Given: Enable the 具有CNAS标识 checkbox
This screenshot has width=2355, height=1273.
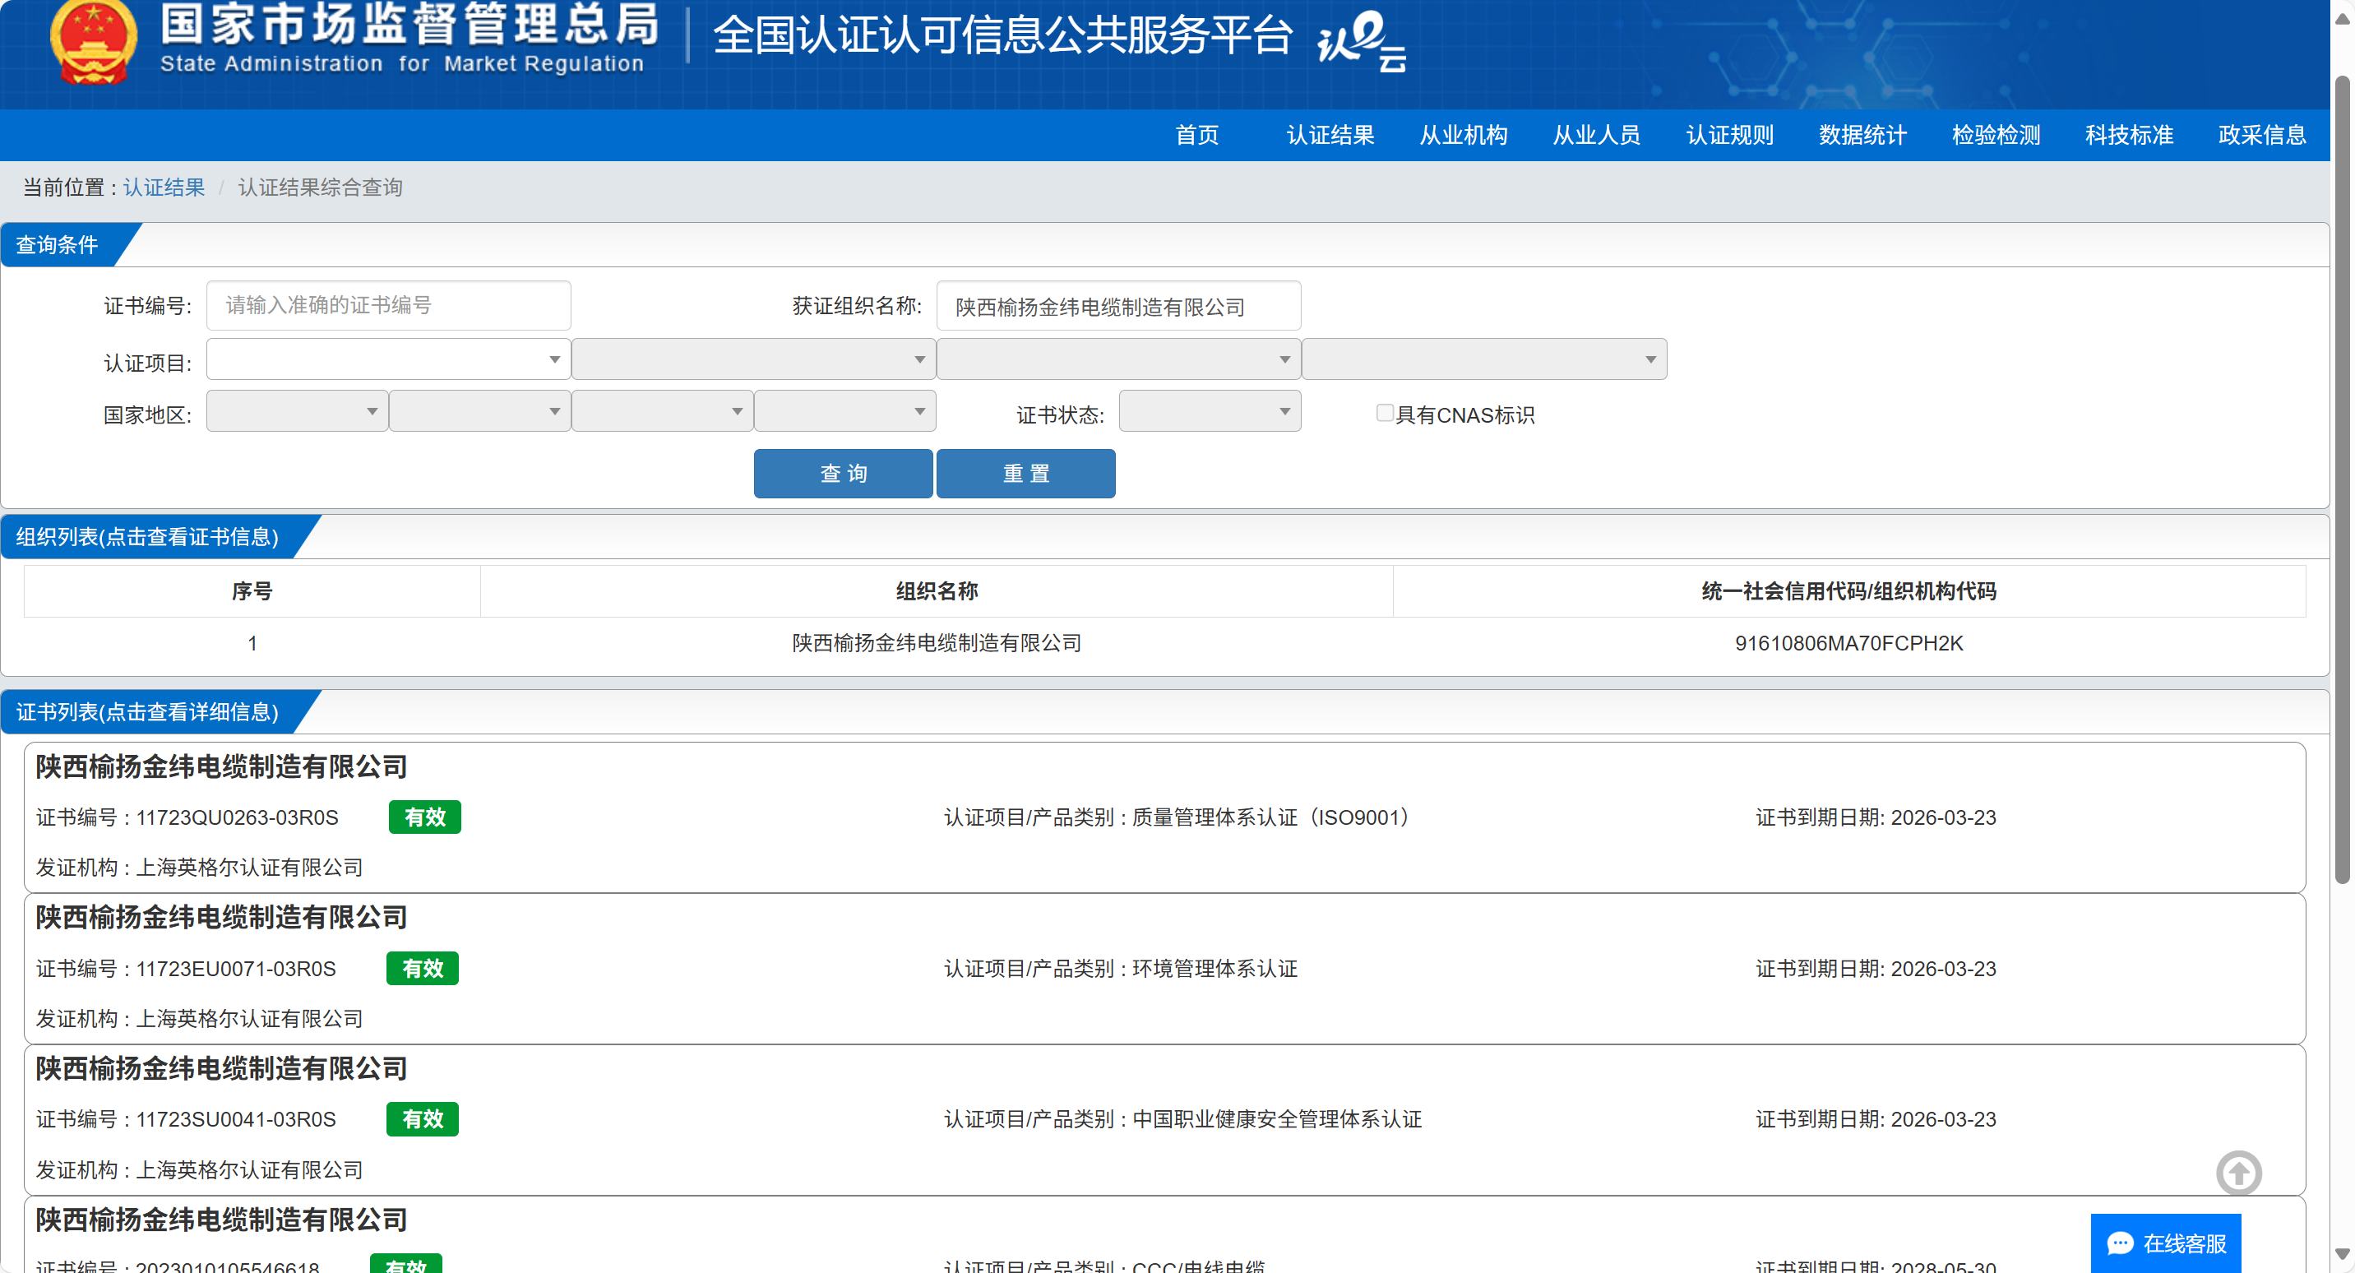Looking at the screenshot, I should tap(1384, 414).
